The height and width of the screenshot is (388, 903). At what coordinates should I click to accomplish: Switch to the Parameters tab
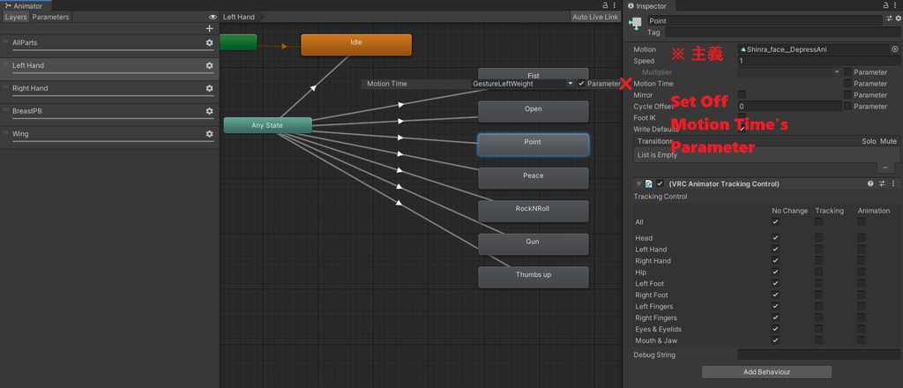pyautogui.click(x=50, y=18)
